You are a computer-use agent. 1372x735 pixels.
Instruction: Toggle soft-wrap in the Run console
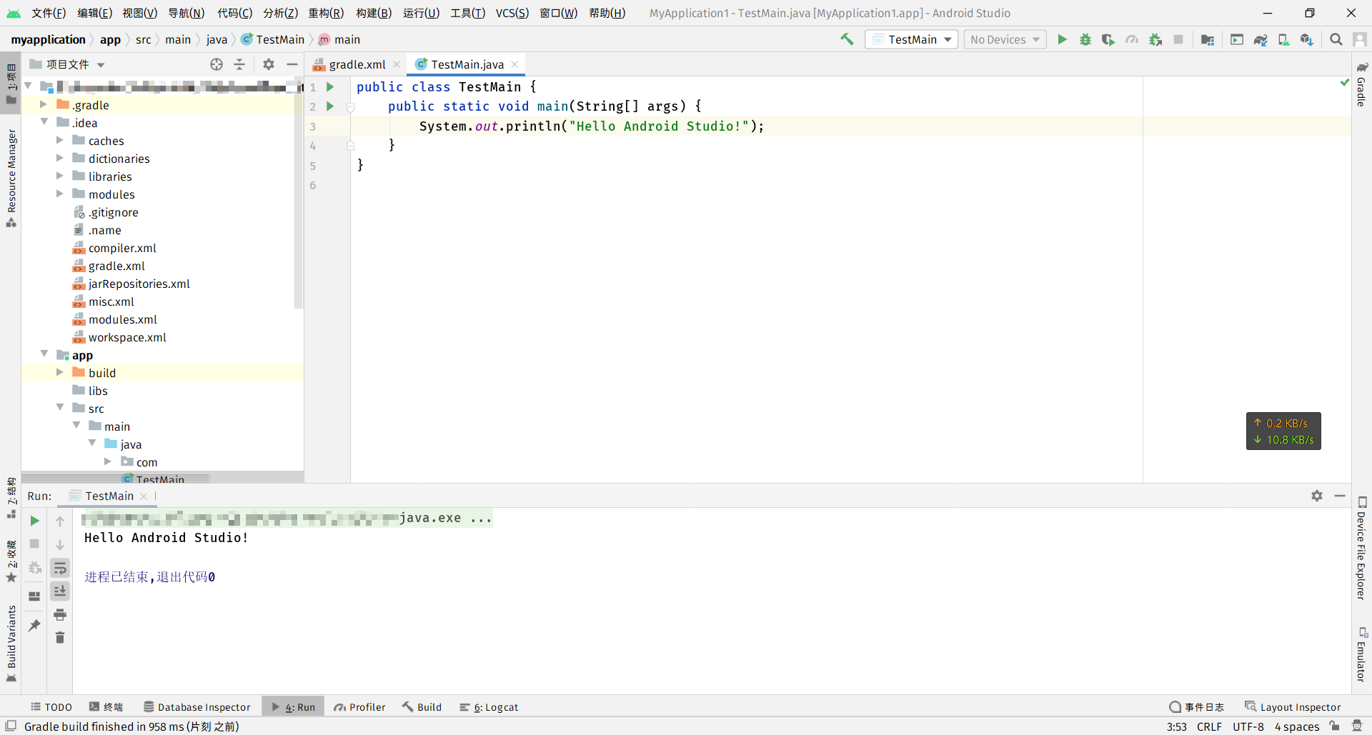point(60,568)
